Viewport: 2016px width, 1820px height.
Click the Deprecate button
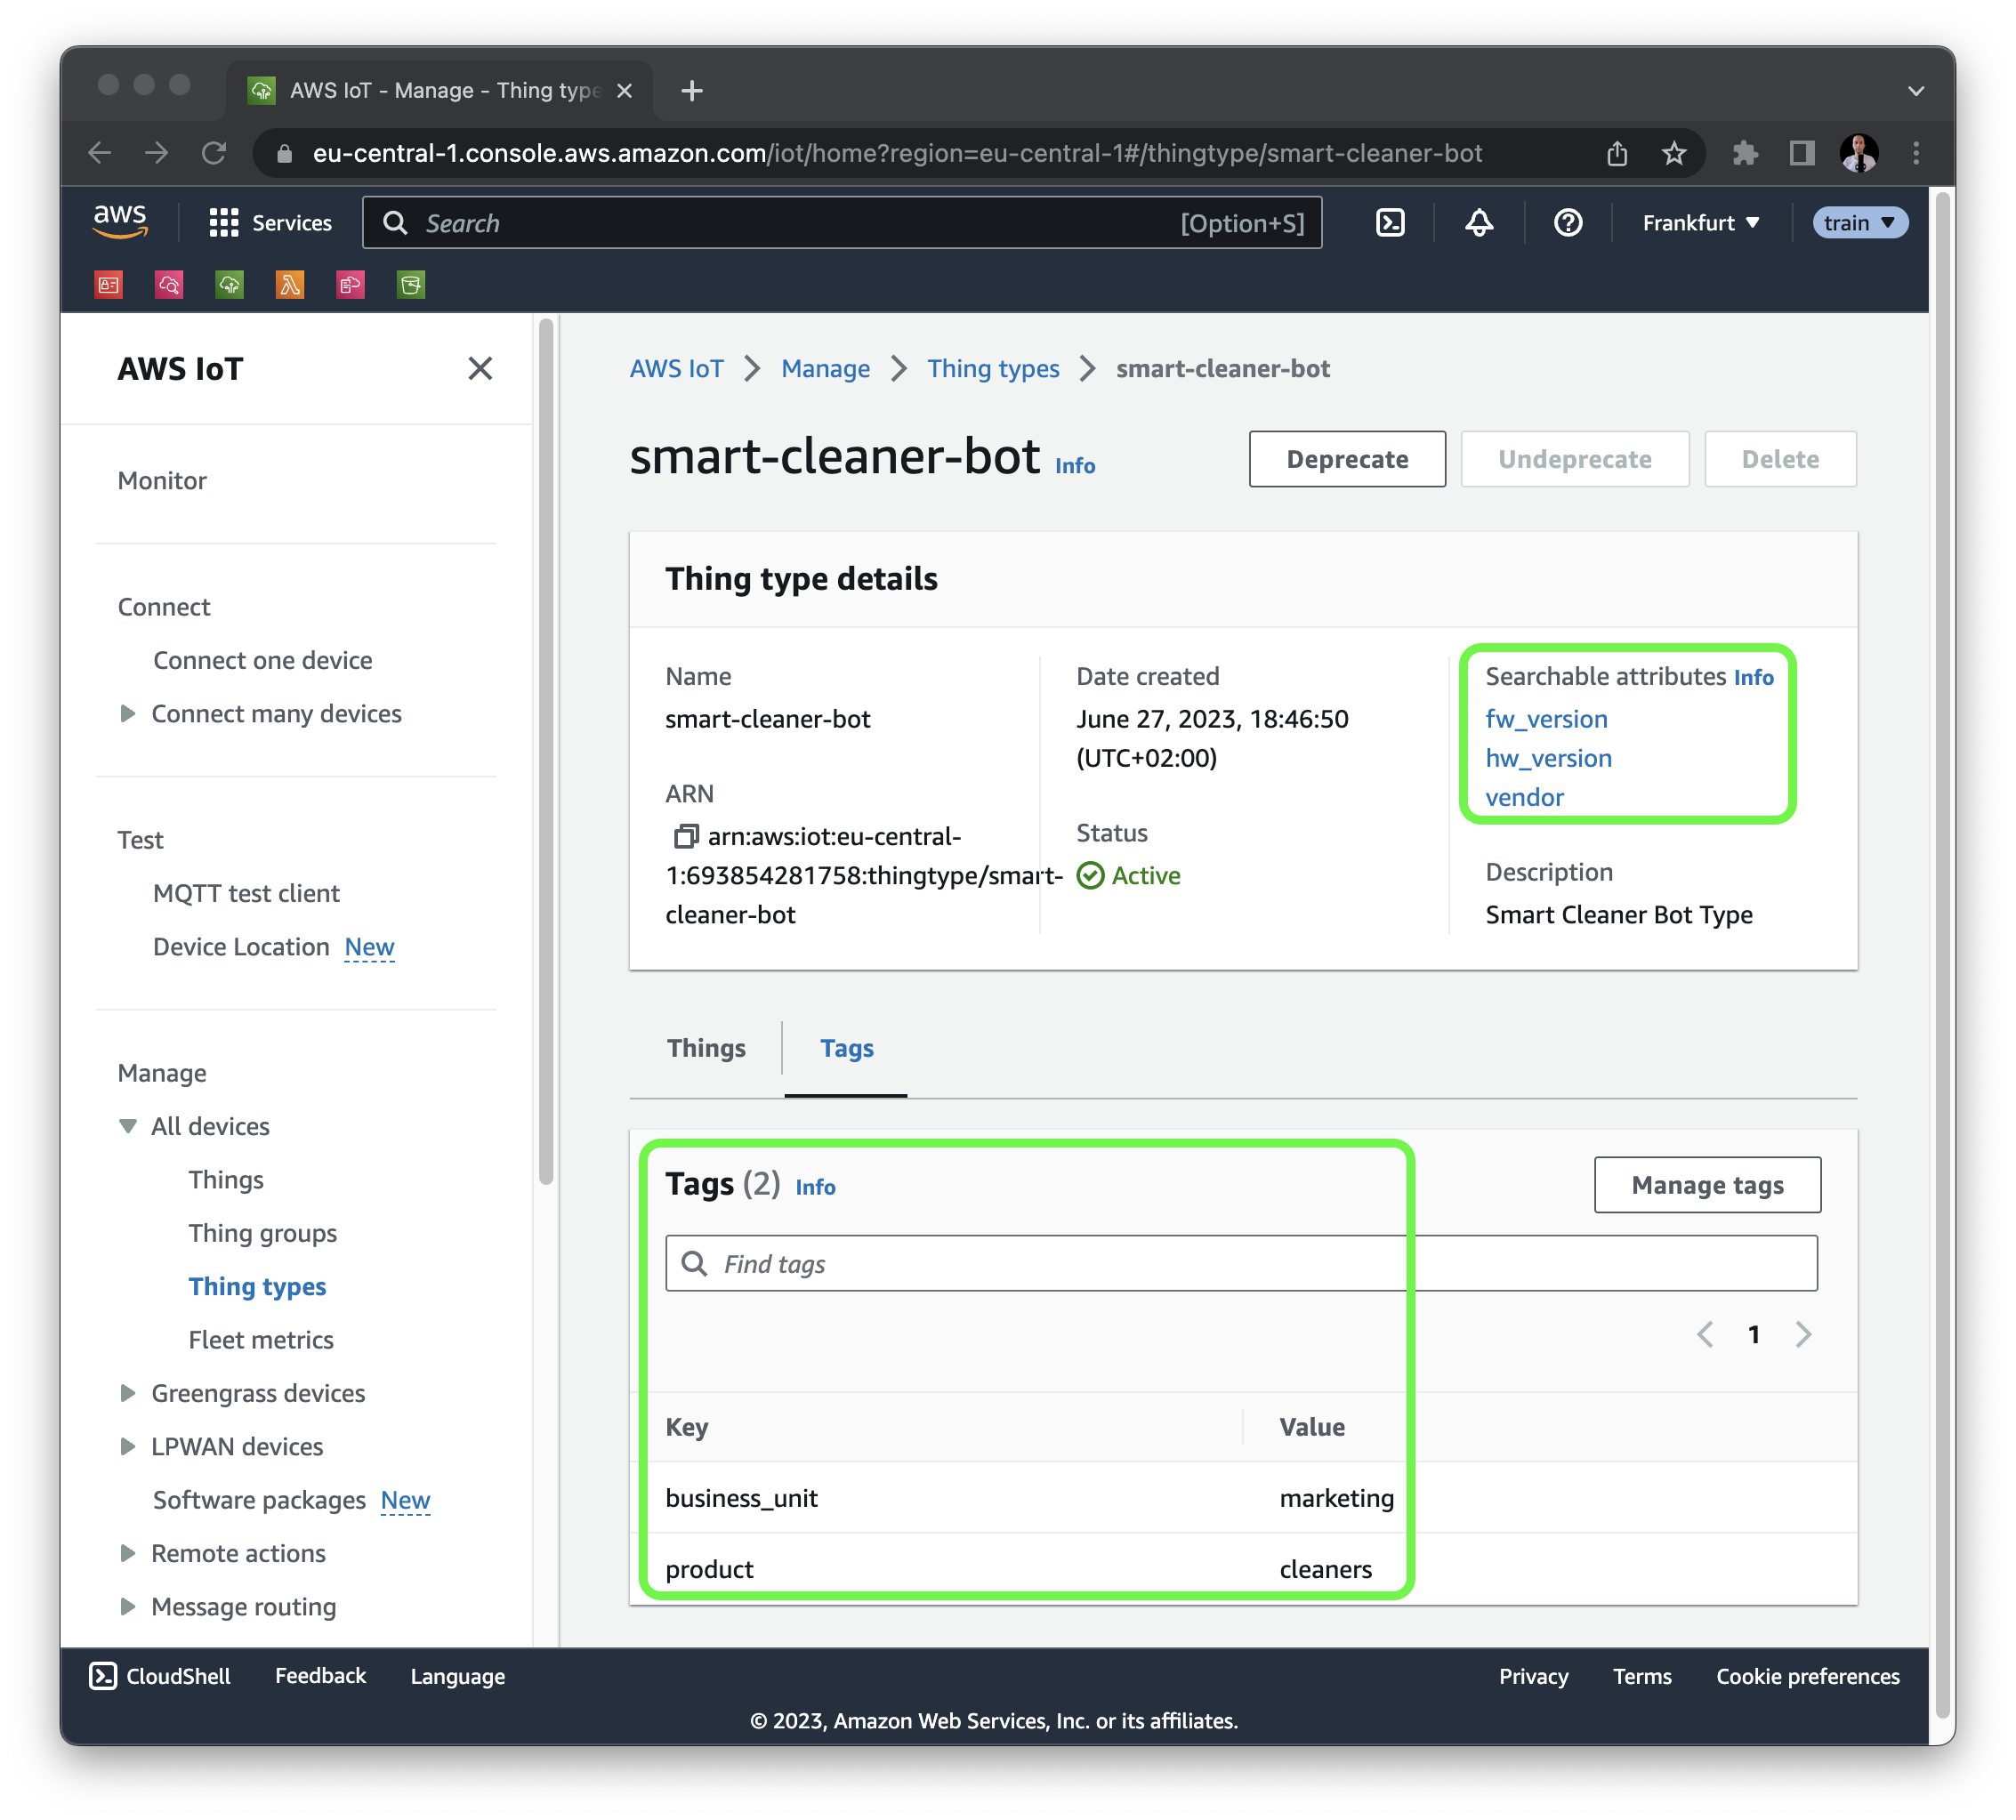pos(1343,458)
